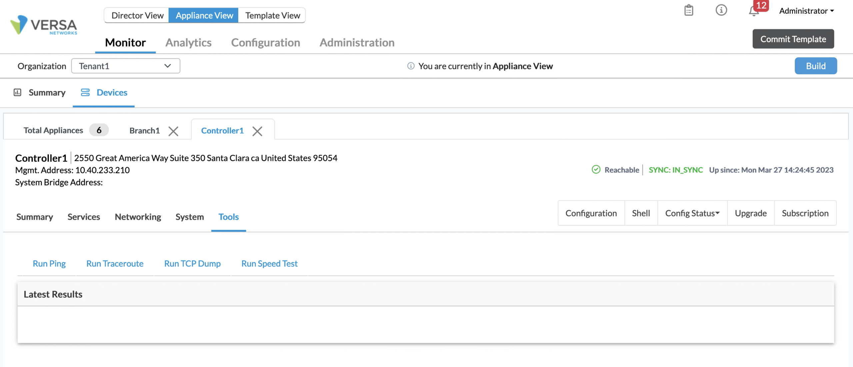
Task: Open the Administration main tab
Action: tap(357, 43)
